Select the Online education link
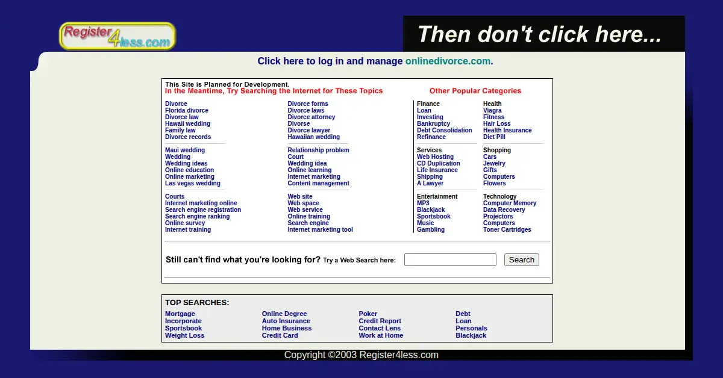This screenshot has width=723, height=378. point(190,170)
